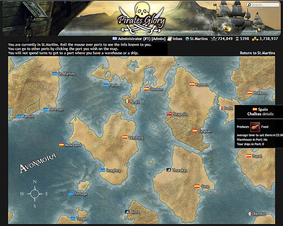Sail to Pania port label
283x226 pixels.
tap(113, 85)
